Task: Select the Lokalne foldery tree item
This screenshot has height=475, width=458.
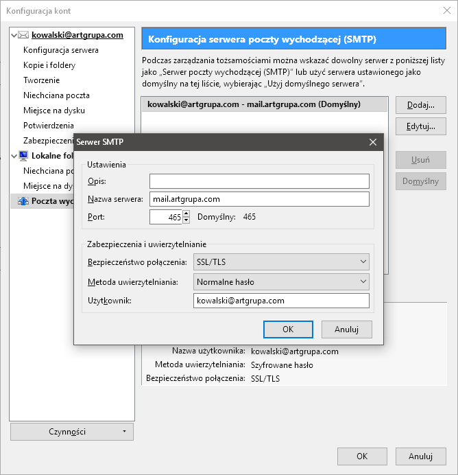Action: (52, 156)
